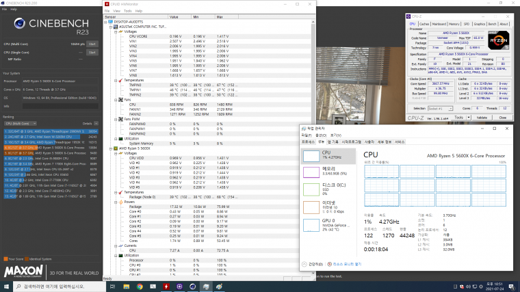Select the 32C/64T Threadripper 2990WX ranking row
This screenshot has height=292, width=520.
(x=51, y=131)
